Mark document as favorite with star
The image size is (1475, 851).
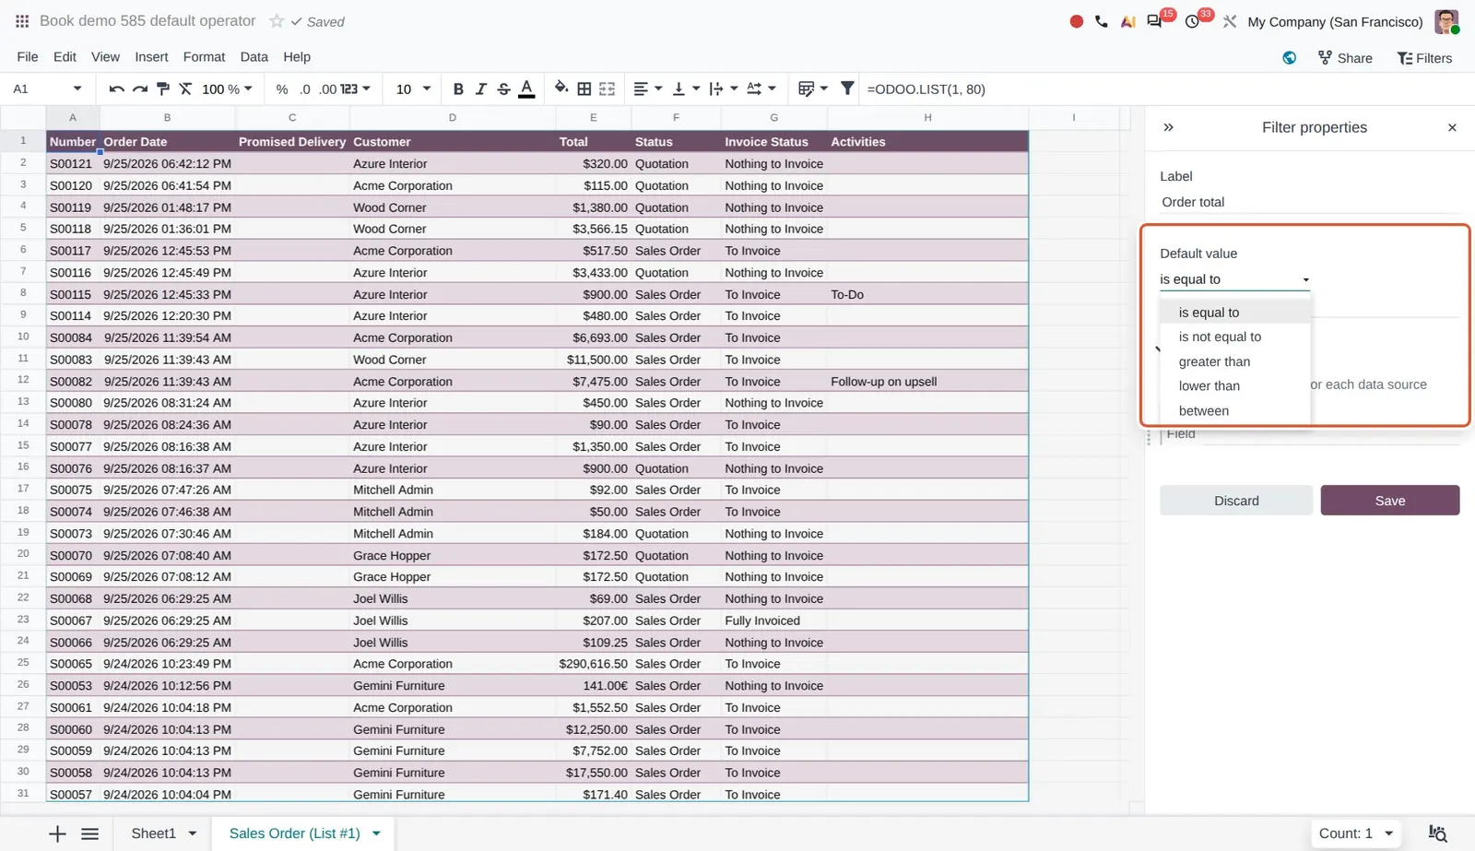[x=277, y=21]
